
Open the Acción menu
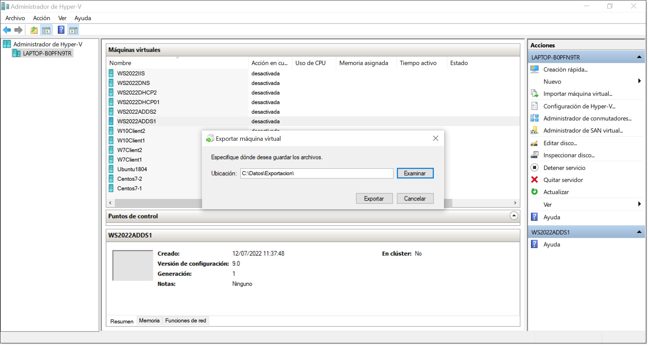(x=41, y=18)
